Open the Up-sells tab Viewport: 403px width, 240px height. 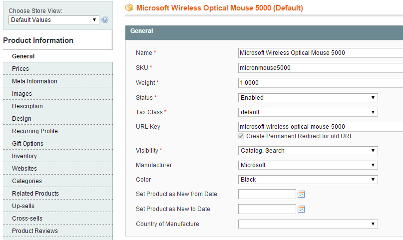click(x=58, y=206)
